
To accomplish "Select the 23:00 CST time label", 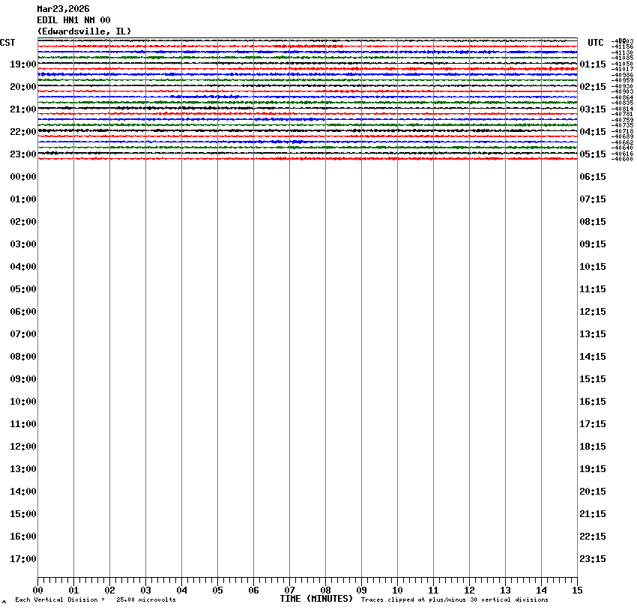I will [23, 154].
